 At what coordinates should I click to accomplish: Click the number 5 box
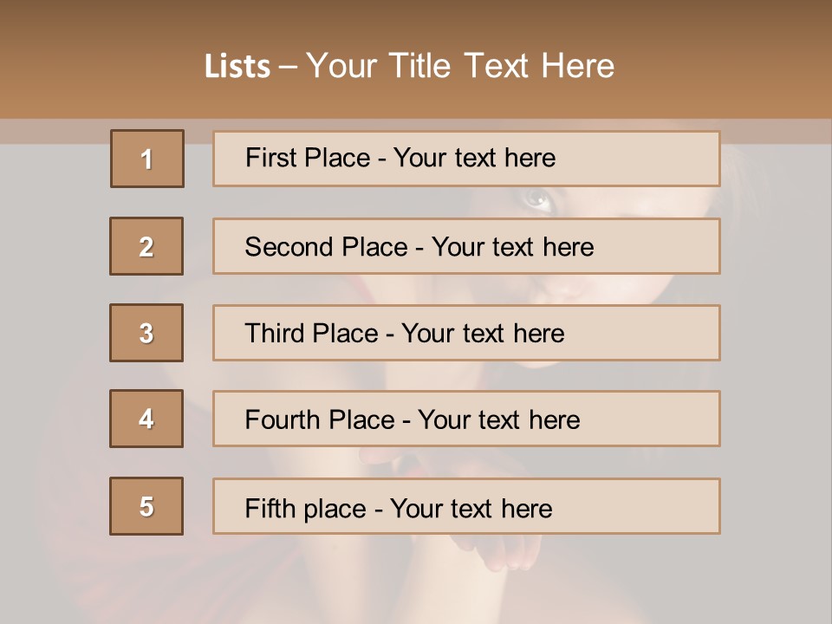[146, 506]
